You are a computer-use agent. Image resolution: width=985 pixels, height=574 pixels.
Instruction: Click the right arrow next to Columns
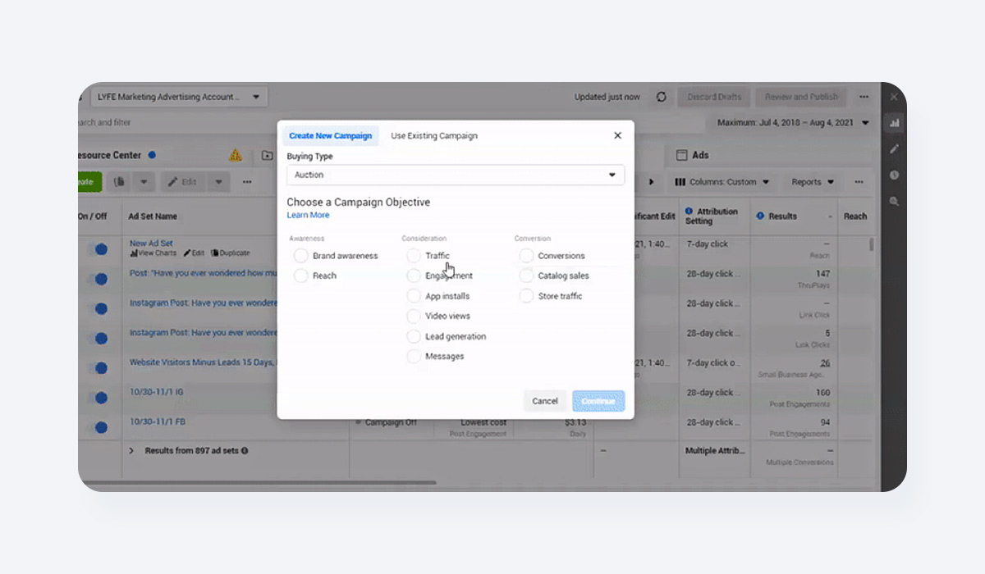[652, 182]
